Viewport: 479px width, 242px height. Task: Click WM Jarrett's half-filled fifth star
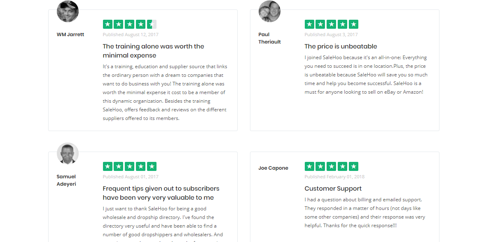[152, 24]
